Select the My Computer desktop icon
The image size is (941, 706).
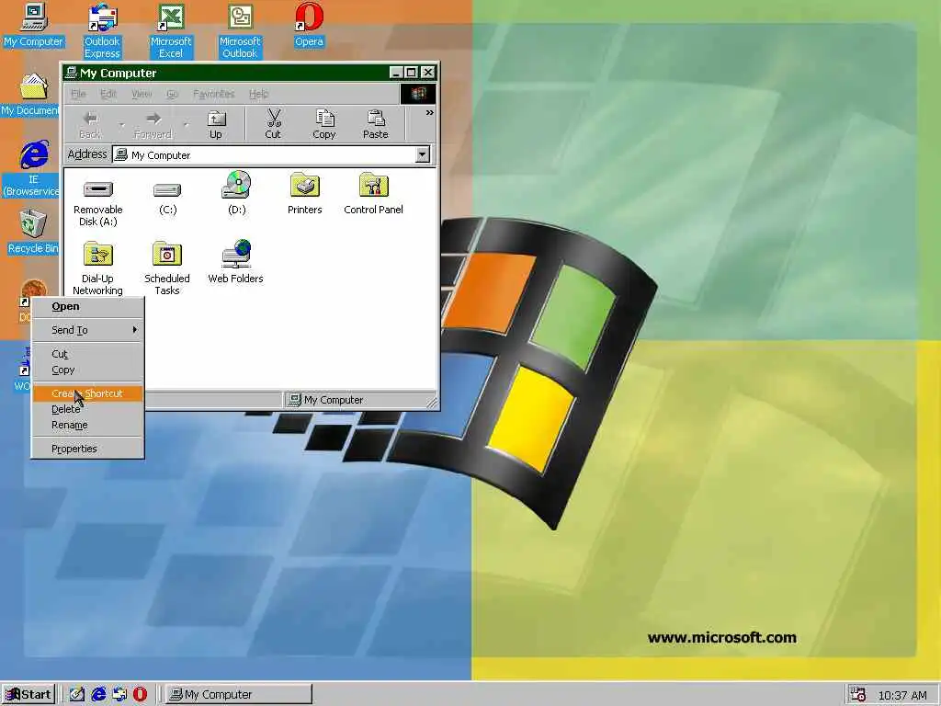click(33, 24)
